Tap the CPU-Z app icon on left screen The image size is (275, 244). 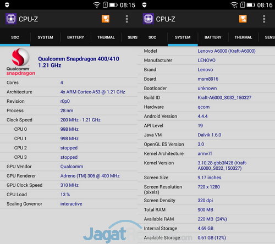pos(11,19)
